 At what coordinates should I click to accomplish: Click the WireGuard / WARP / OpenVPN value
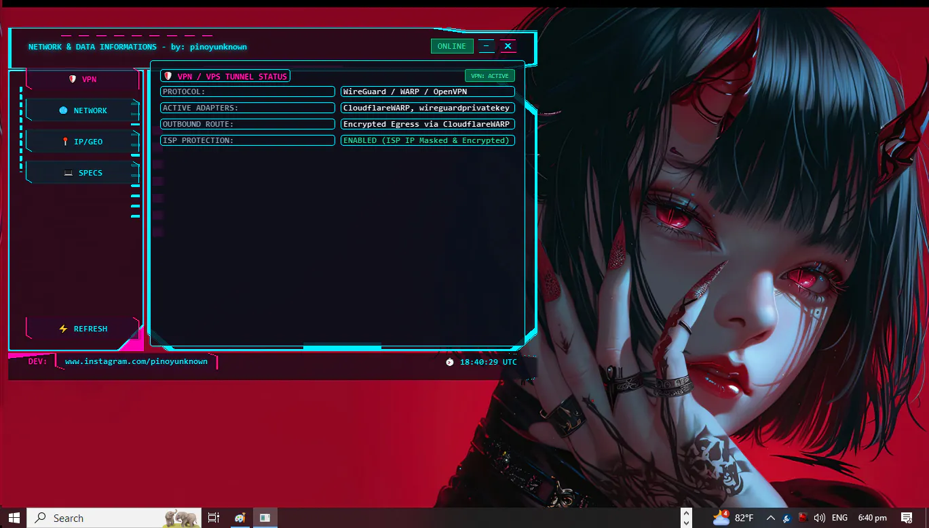[428, 92]
